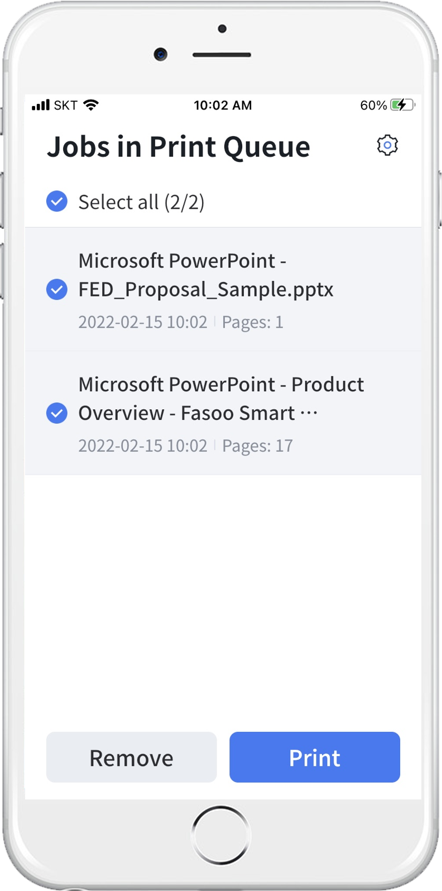The image size is (442, 891).
Task: Open the settings gear icon
Action: click(x=388, y=144)
